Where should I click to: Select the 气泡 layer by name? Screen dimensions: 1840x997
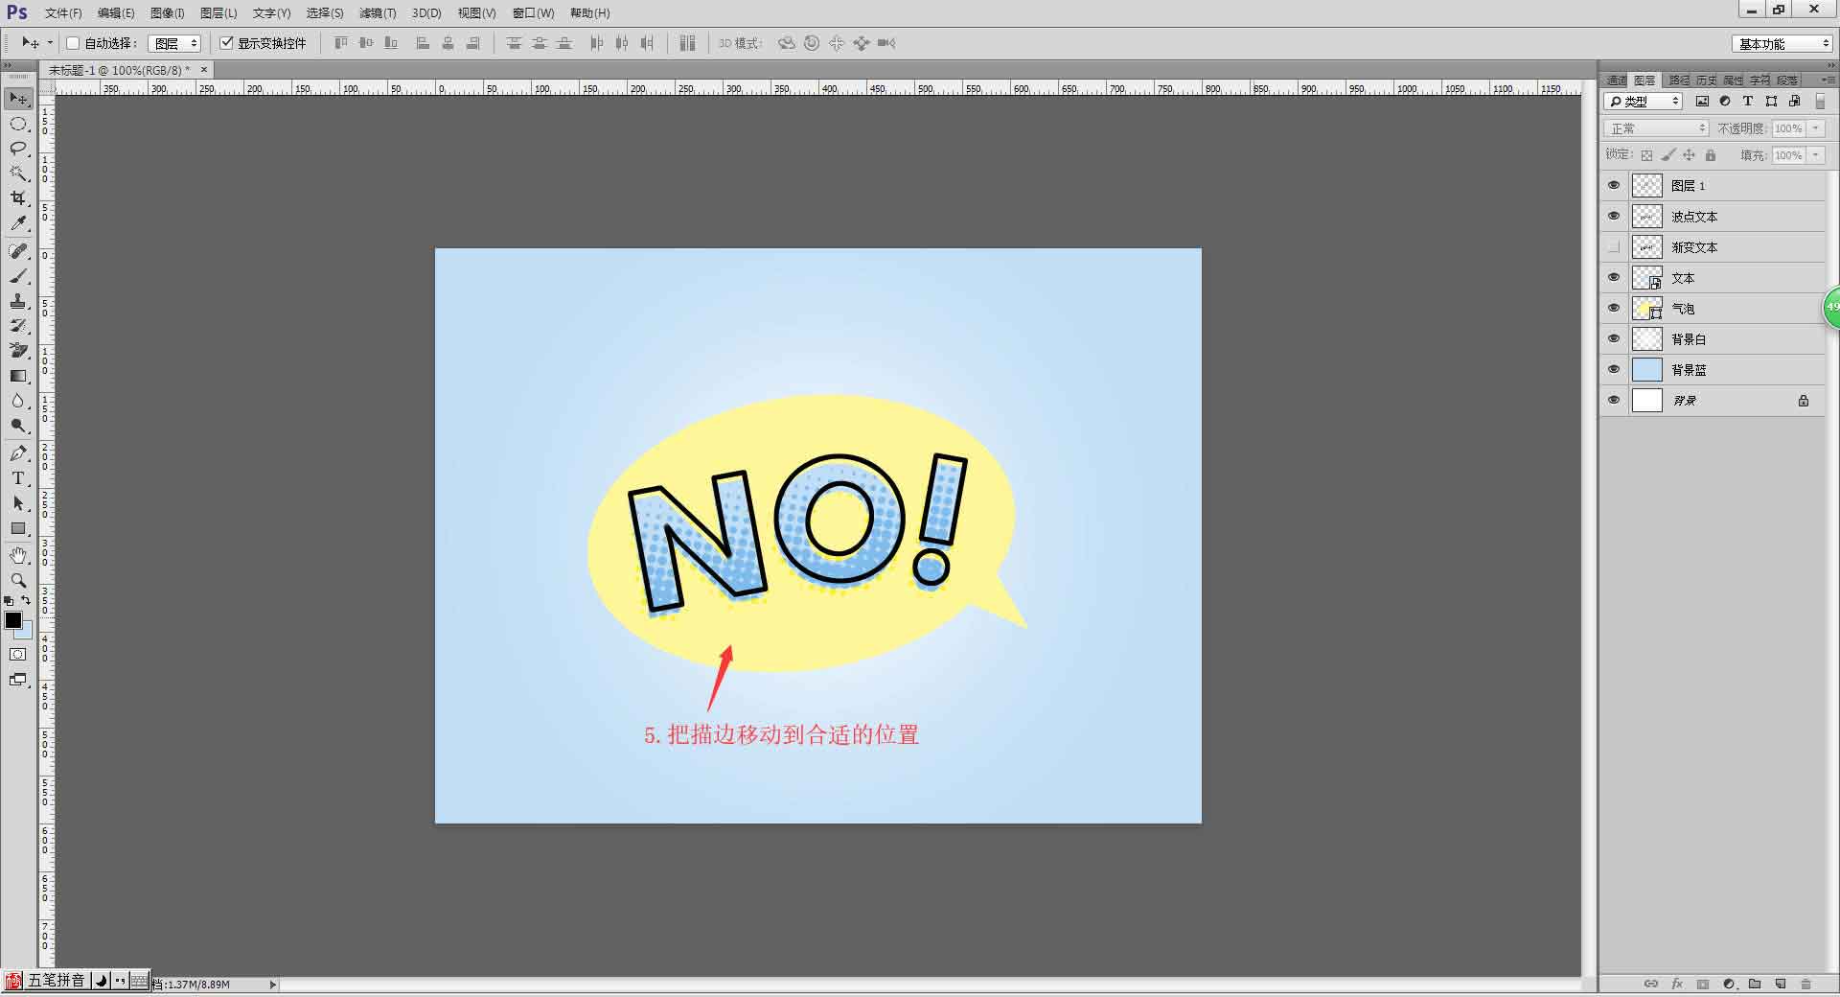pyautogui.click(x=1684, y=309)
